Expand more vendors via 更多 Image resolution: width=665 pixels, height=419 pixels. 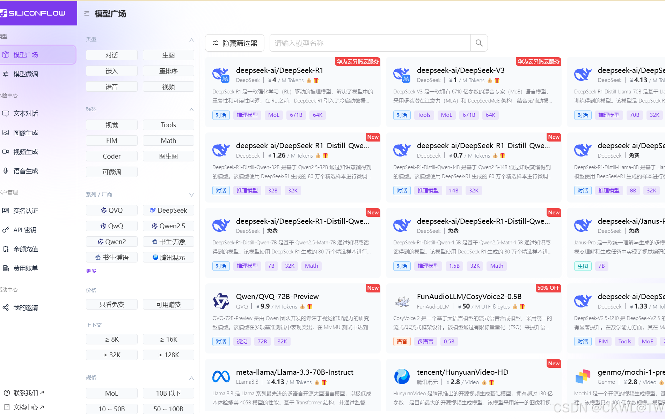(x=91, y=271)
